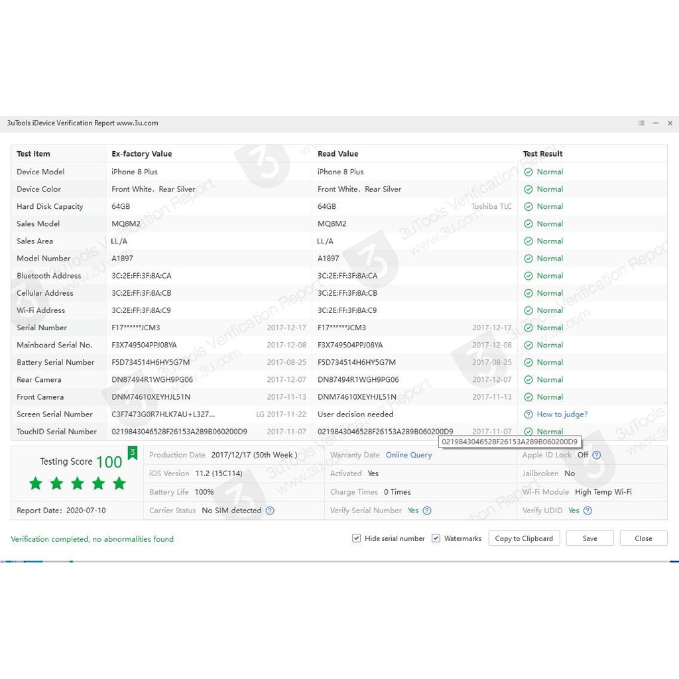Open the title bar list menu icon

click(641, 123)
